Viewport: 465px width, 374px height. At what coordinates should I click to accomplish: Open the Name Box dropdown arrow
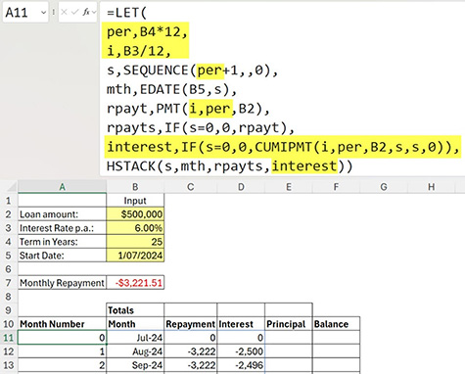point(43,13)
